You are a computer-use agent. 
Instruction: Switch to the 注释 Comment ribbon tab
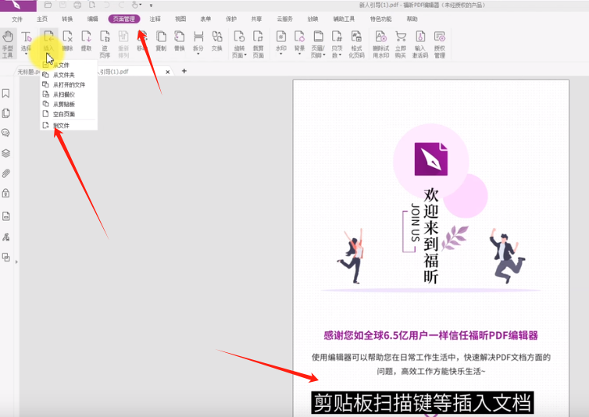click(x=155, y=19)
